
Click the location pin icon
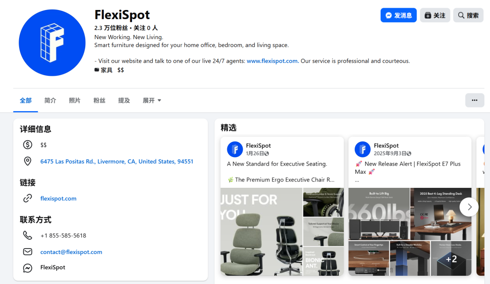(x=28, y=162)
